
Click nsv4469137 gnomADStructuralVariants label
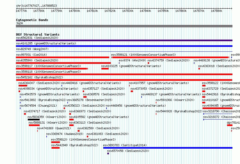tap(171, 94)
